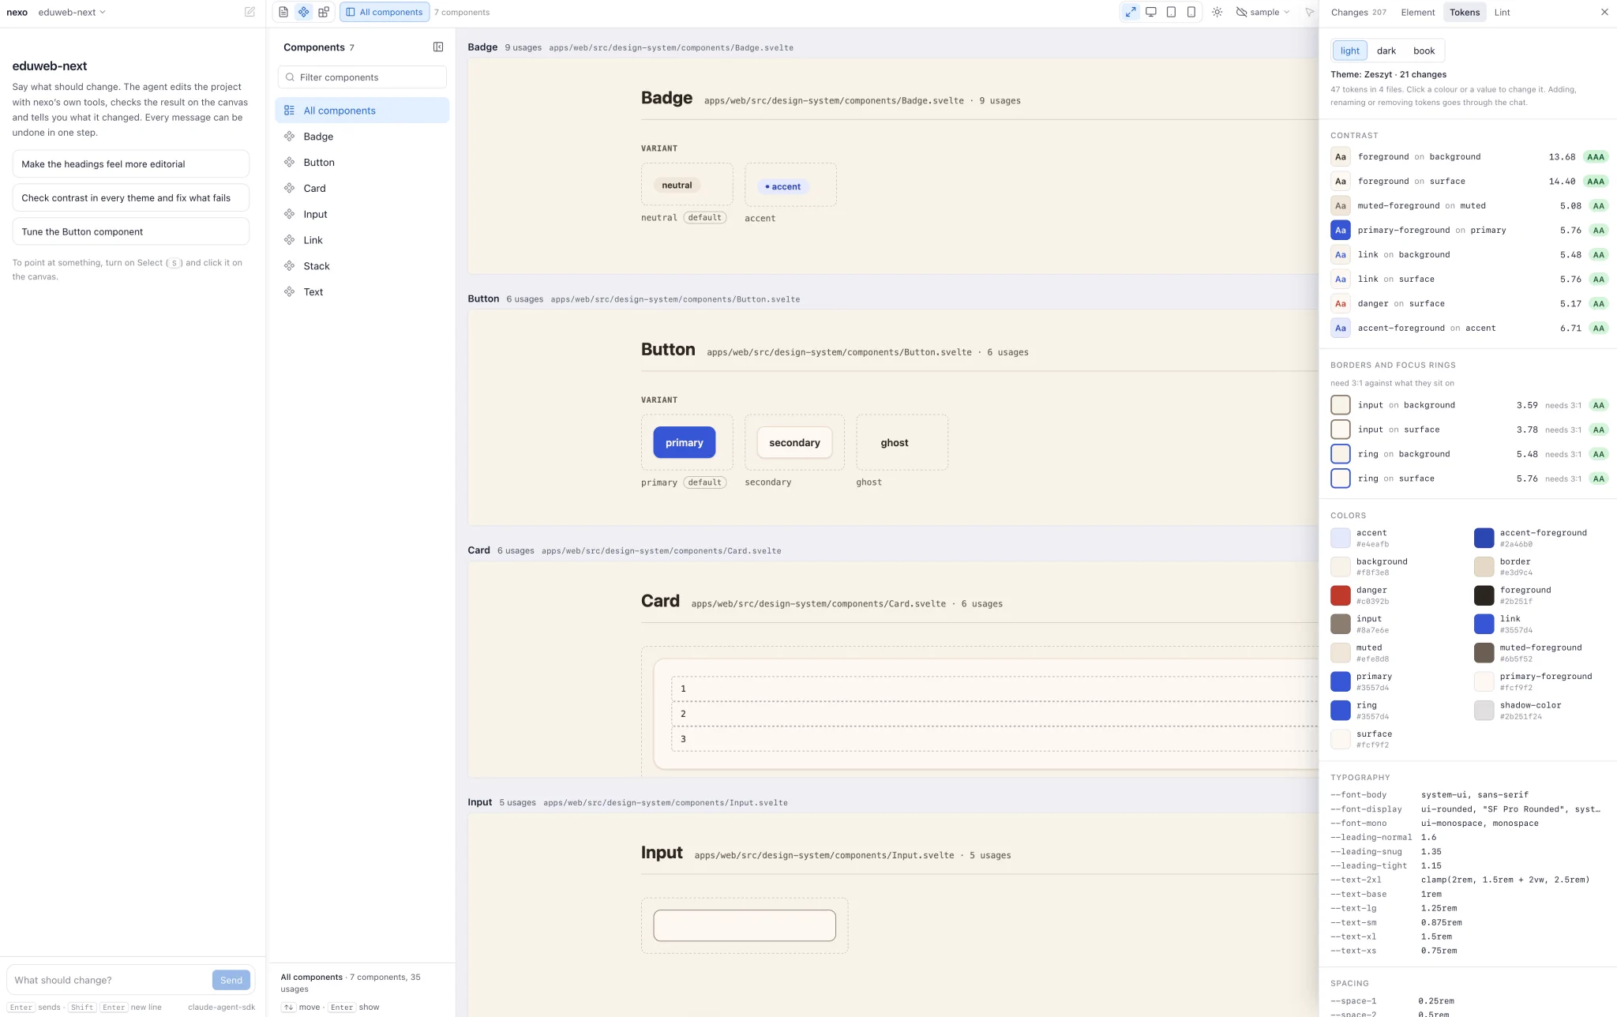Click the --text-lg value 1.25rem
Viewport: 1617px width, 1017px height.
pyautogui.click(x=1439, y=909)
